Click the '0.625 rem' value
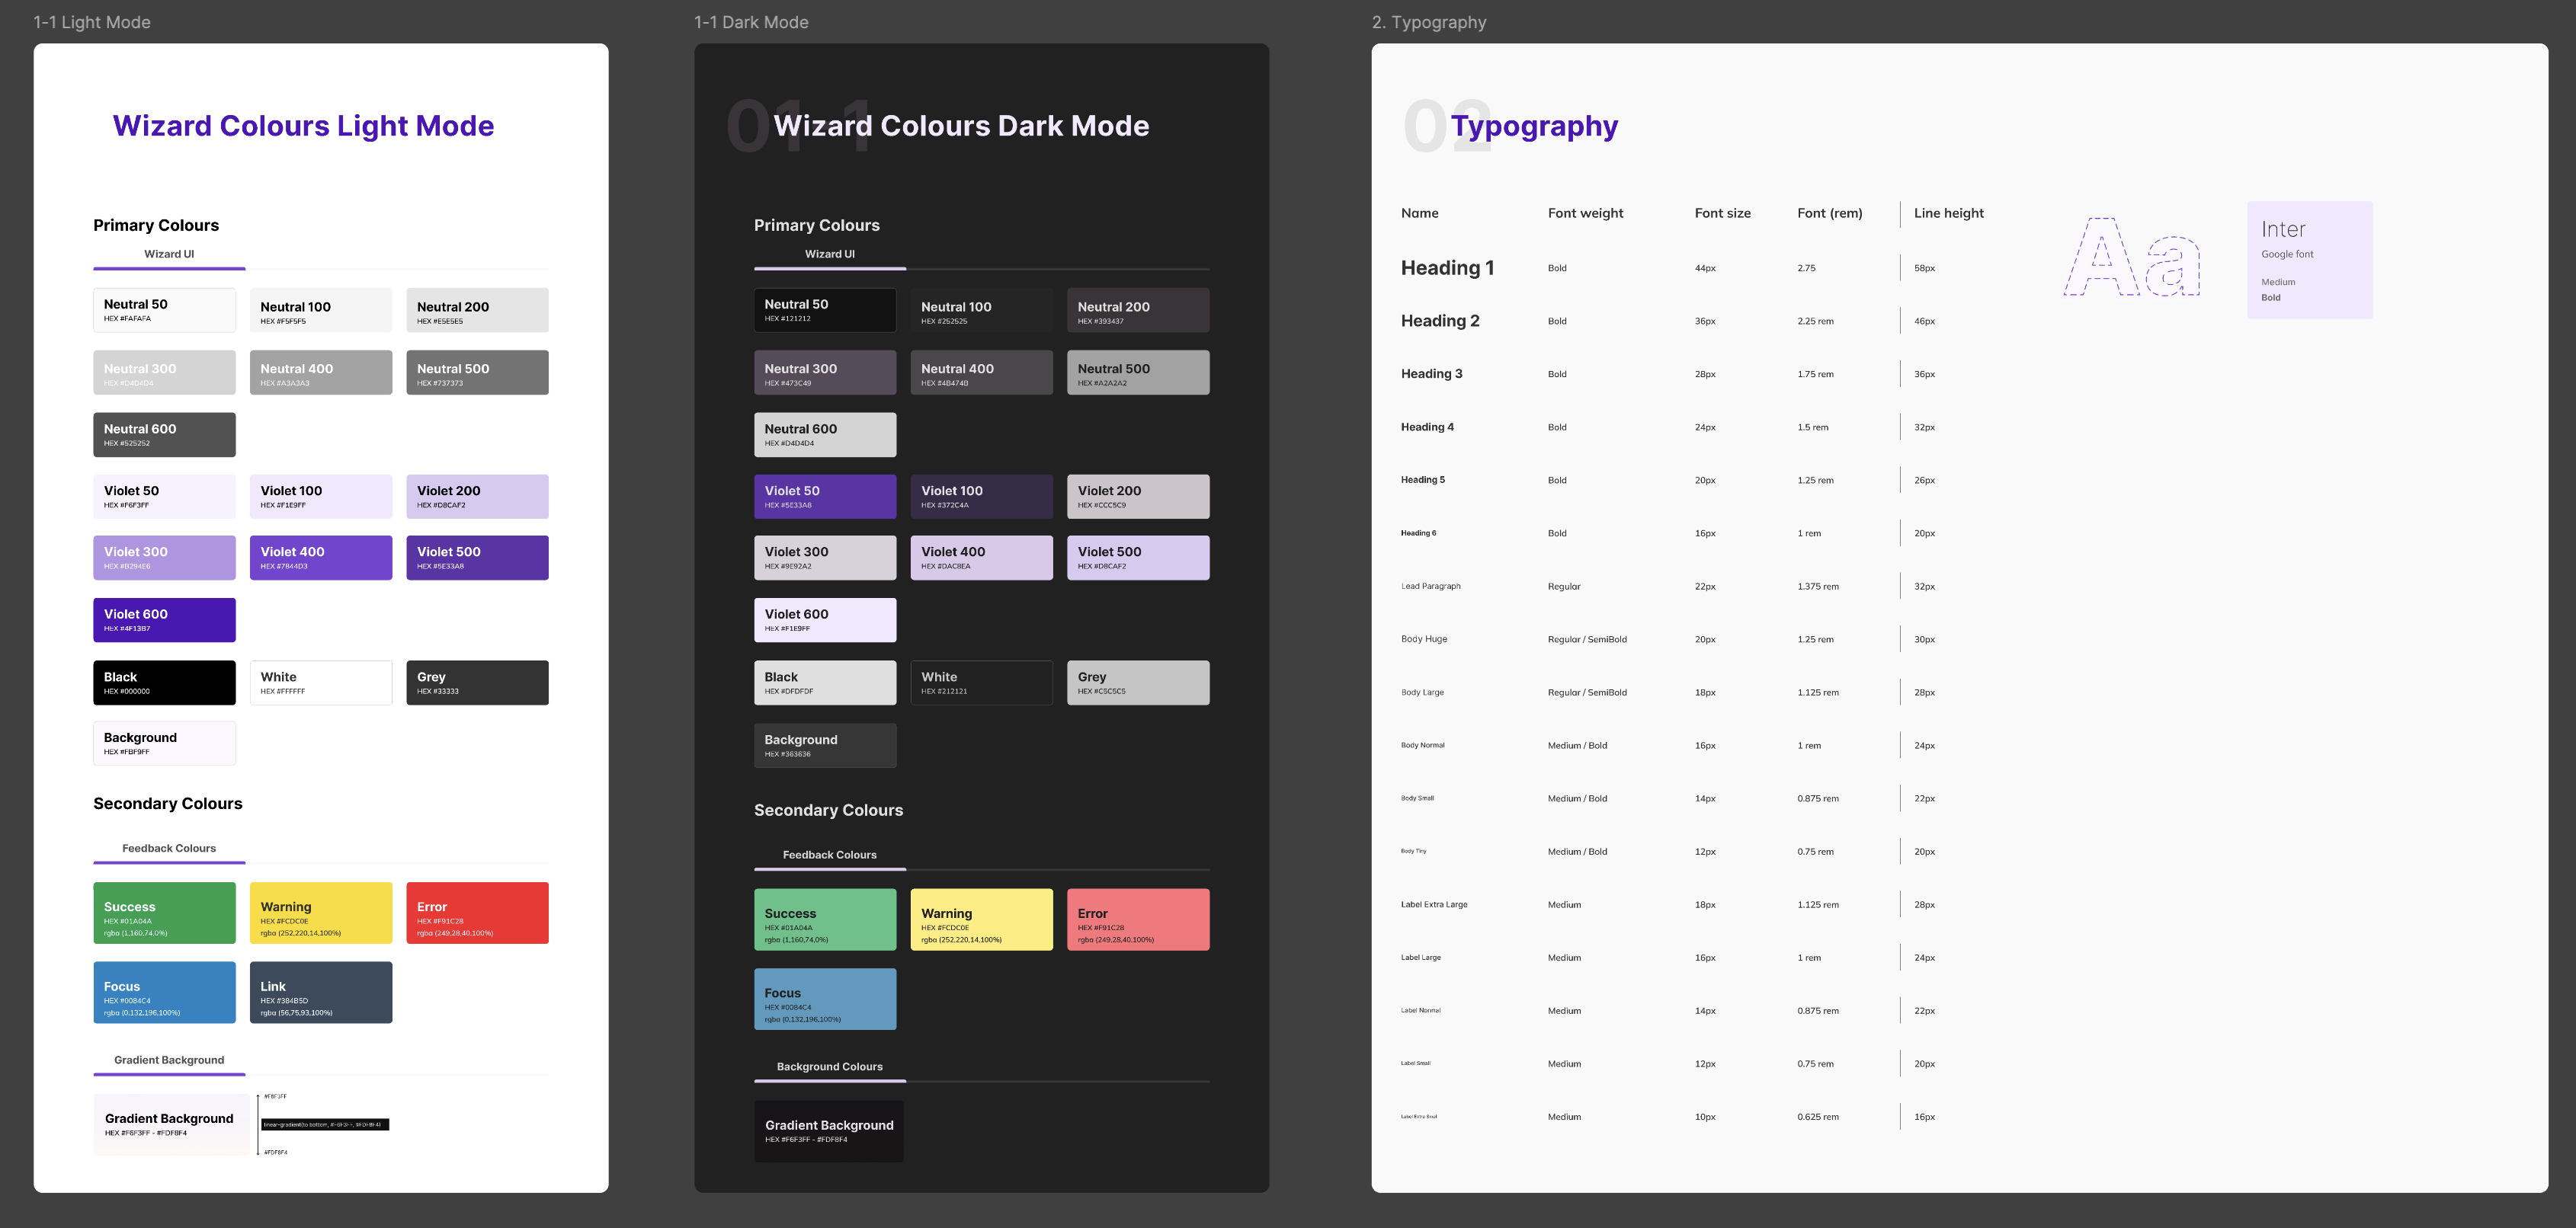 tap(1818, 1117)
